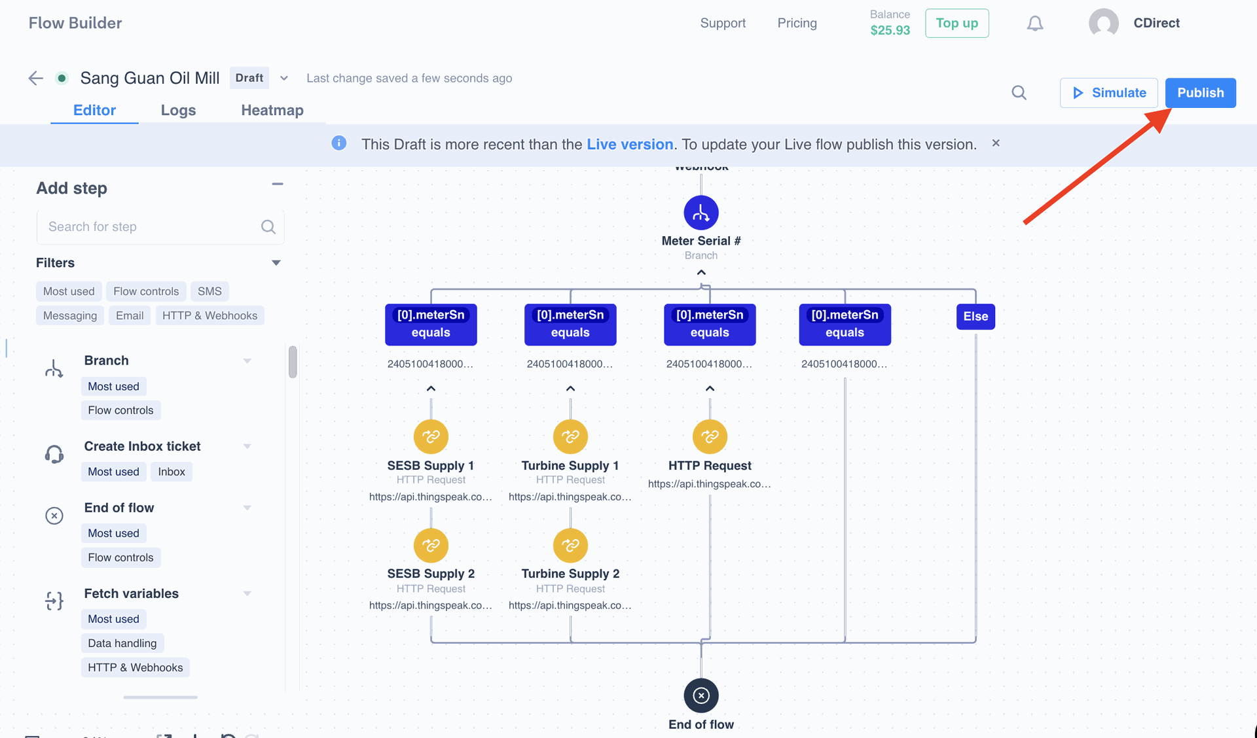This screenshot has height=738, width=1257.
Task: Click the Publish button
Action: tap(1200, 93)
